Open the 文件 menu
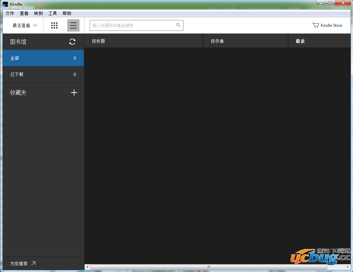The width and height of the screenshot is (353, 272). [10, 13]
